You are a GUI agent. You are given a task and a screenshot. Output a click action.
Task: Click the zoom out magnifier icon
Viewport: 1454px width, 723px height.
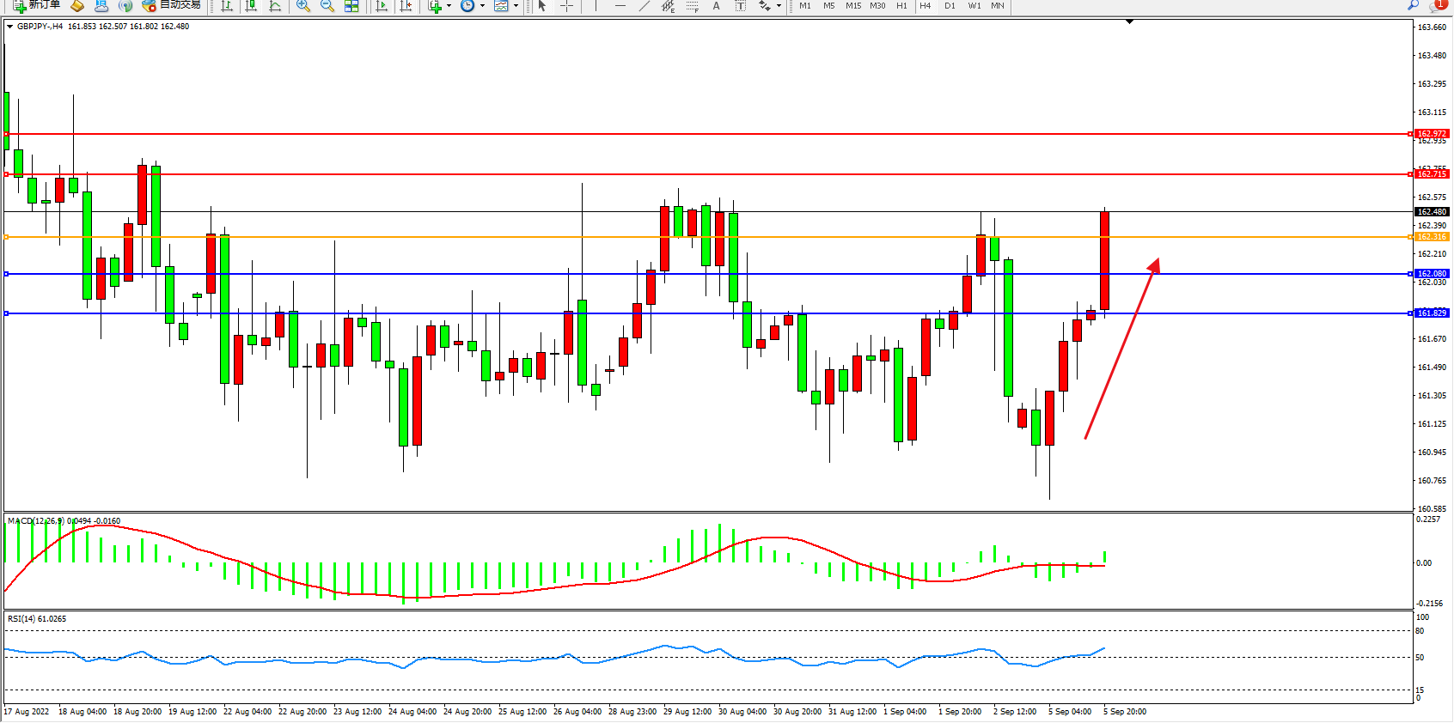pos(327,5)
